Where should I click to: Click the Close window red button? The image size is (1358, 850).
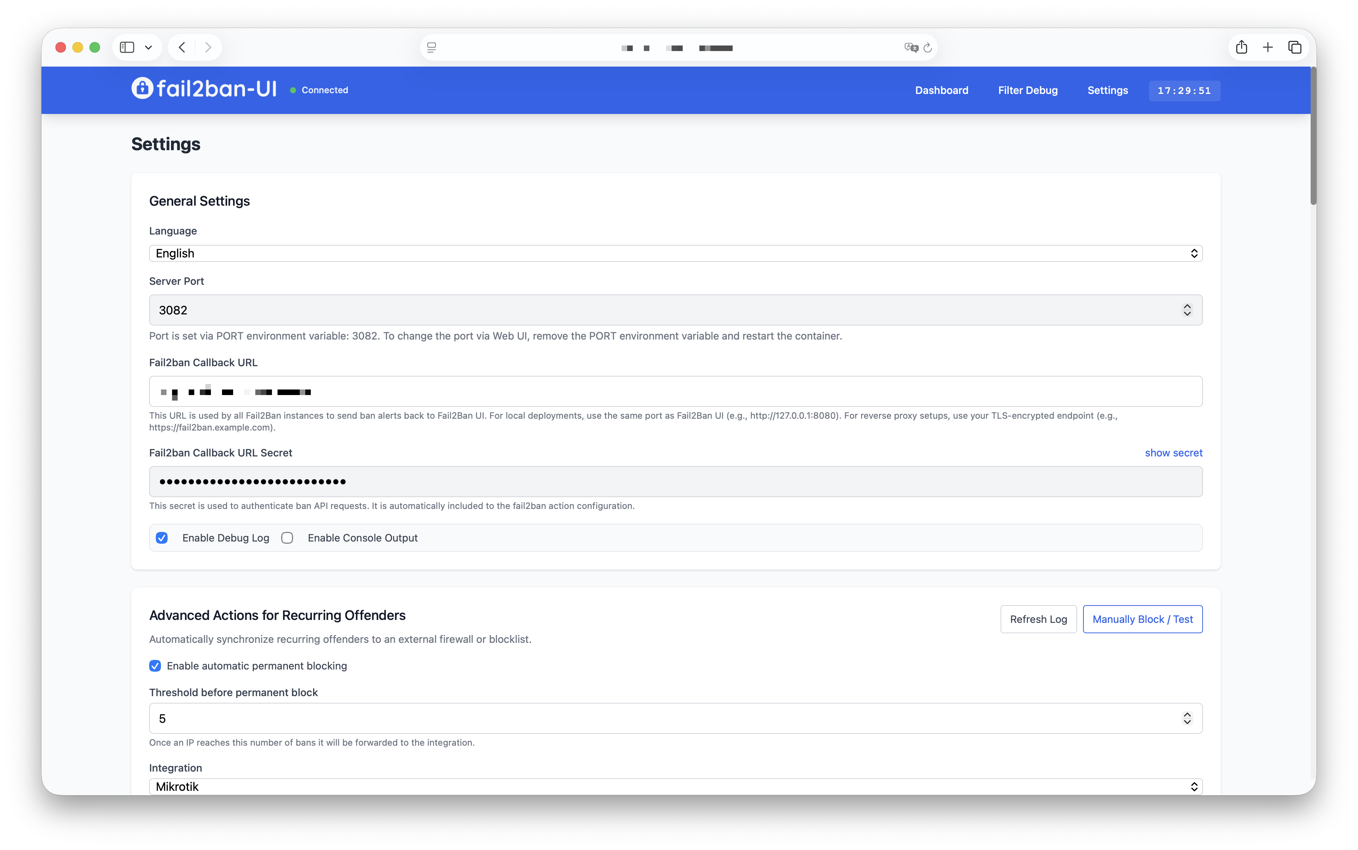tap(61, 47)
